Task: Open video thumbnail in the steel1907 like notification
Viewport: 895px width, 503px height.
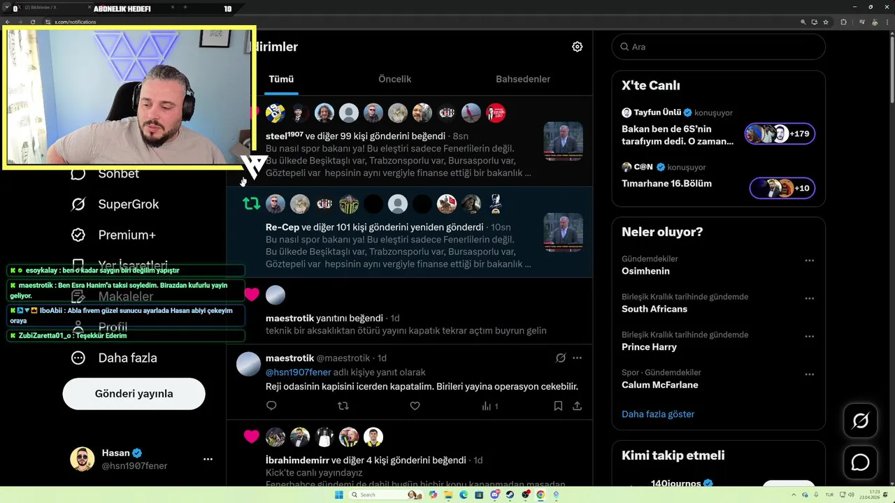Action: [x=563, y=142]
